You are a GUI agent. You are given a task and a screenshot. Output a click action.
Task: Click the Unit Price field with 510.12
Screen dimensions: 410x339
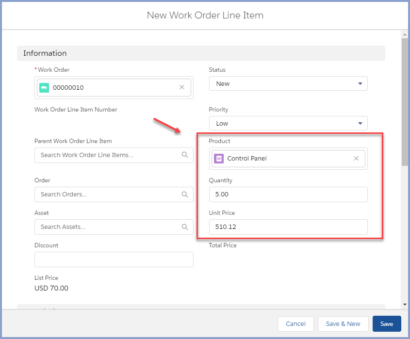[x=288, y=227]
